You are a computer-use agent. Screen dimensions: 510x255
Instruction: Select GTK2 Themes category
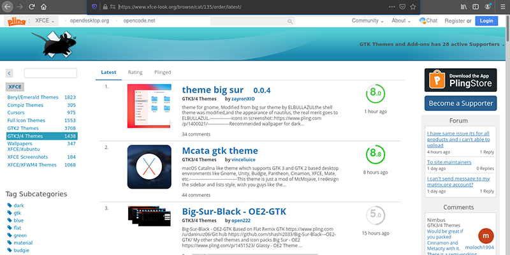point(23,128)
